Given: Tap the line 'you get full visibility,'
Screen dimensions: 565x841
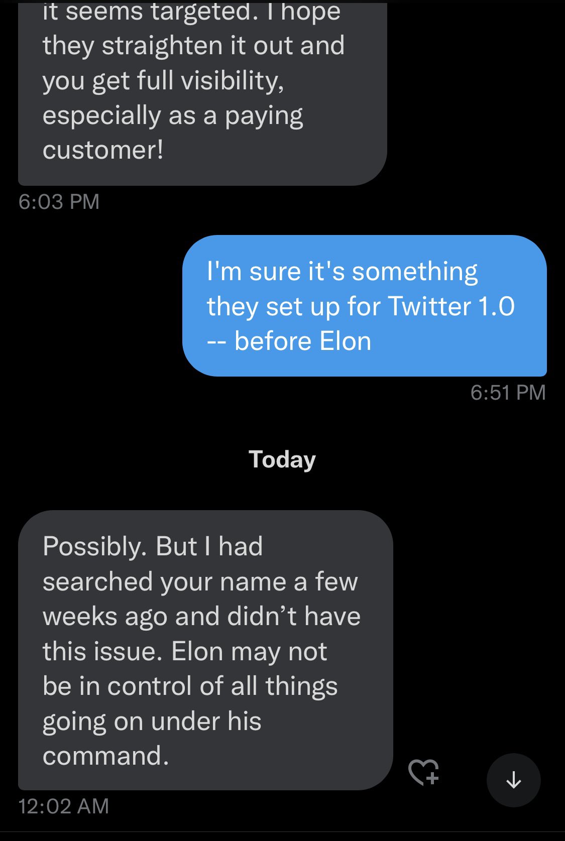Looking at the screenshot, I should click(x=163, y=81).
